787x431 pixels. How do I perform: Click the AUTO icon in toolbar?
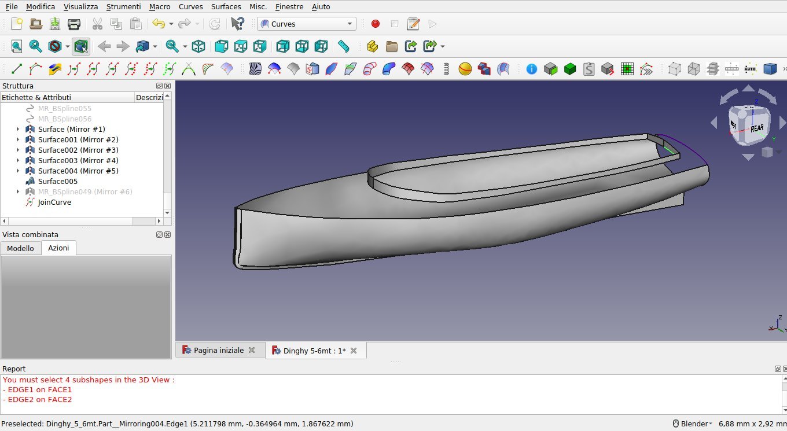pyautogui.click(x=751, y=69)
